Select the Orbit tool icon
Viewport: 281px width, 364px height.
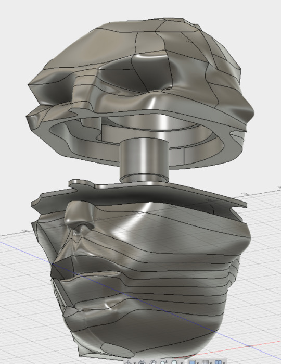[128, 362]
